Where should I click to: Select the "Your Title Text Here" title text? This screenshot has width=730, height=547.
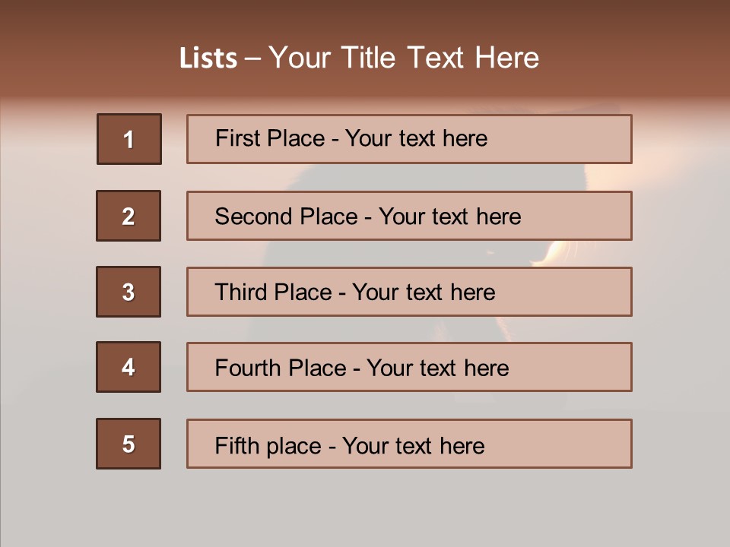pos(404,58)
